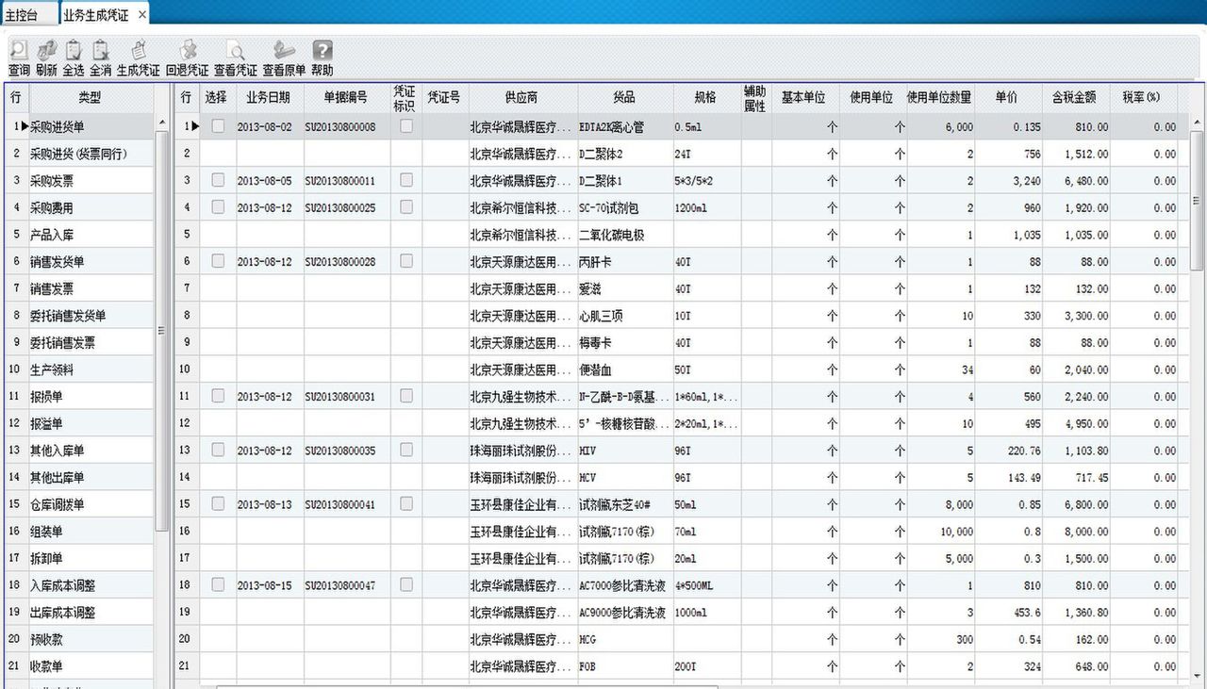Tick 选择 checkbox for SU20130800035
Viewport: 1207px width, 689px height.
click(218, 450)
